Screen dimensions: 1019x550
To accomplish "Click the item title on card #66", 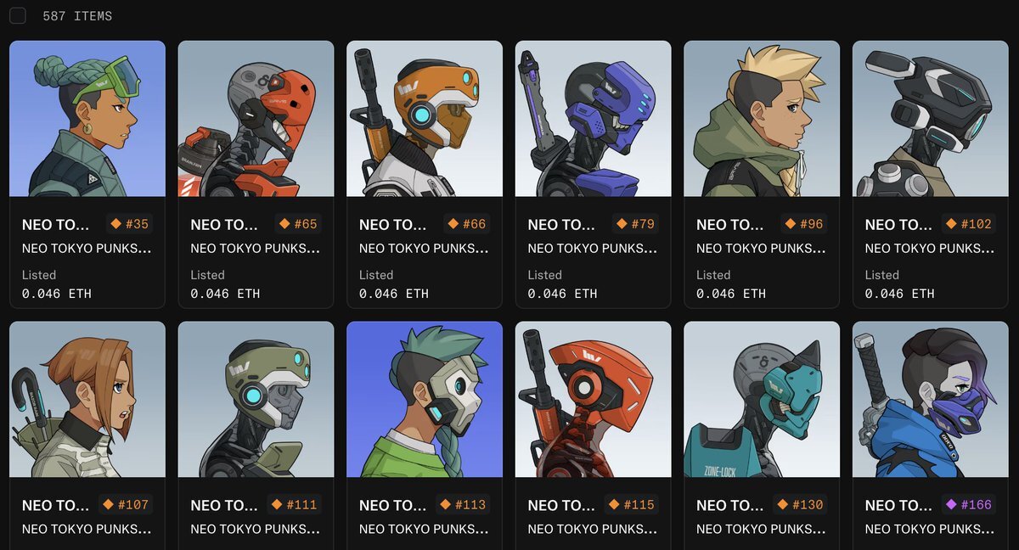I will pyautogui.click(x=393, y=225).
